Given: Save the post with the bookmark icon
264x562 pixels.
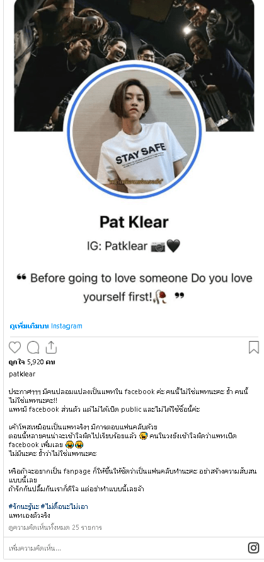Looking at the screenshot, I should [x=254, y=347].
